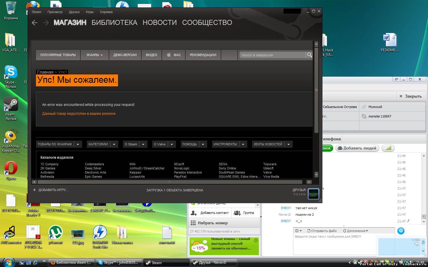Open the Игры menu
Image resolution: width=428 pixels, height=267 pixels.
tap(90, 12)
